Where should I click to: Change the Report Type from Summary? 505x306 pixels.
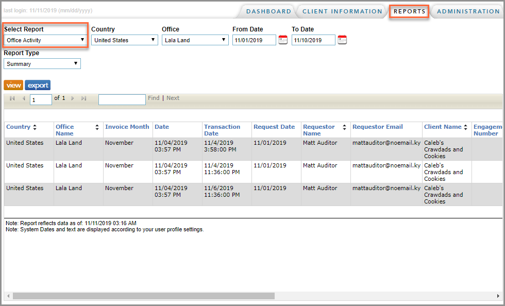coord(75,63)
